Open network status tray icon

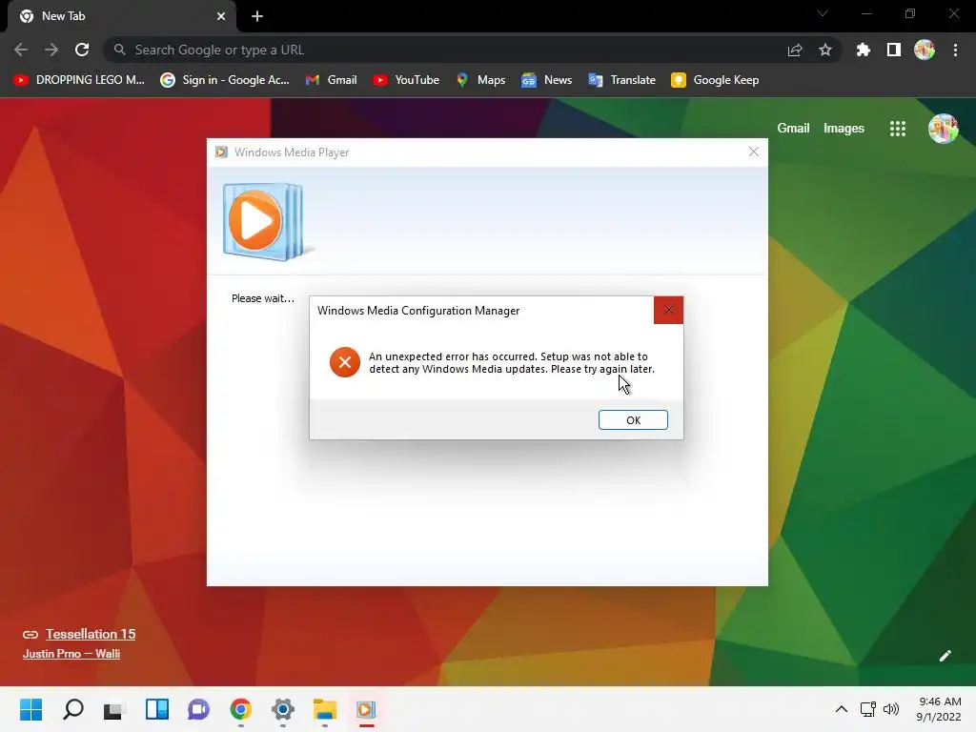click(867, 709)
